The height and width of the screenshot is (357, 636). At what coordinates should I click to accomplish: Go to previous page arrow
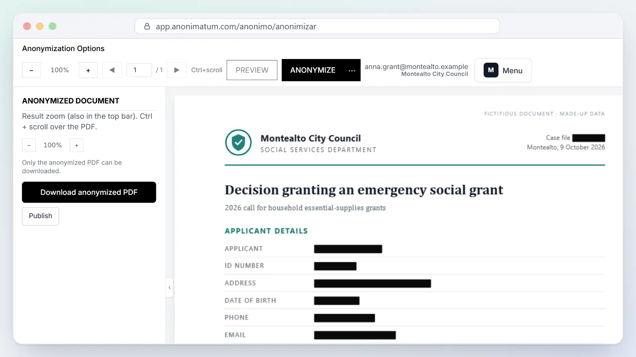tap(112, 70)
